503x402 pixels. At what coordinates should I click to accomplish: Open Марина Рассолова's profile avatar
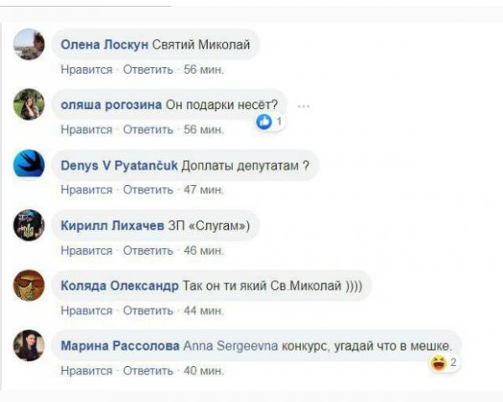pos(29,346)
